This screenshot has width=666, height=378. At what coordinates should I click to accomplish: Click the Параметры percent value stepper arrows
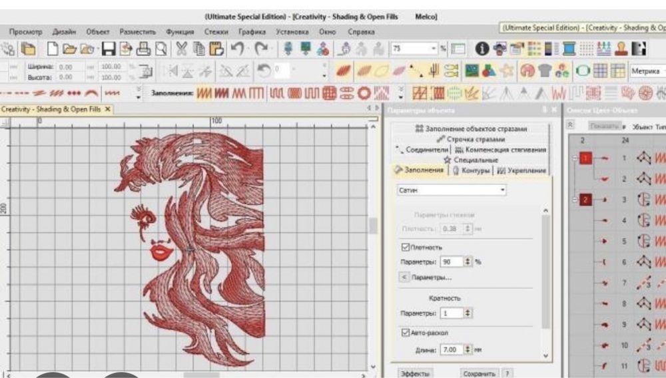(x=468, y=262)
